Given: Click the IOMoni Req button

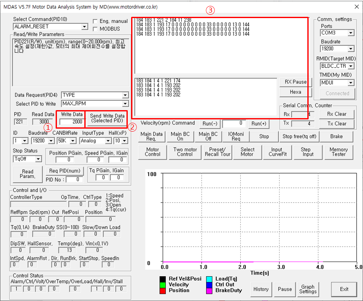Looking at the screenshot, I should pos(236,137).
